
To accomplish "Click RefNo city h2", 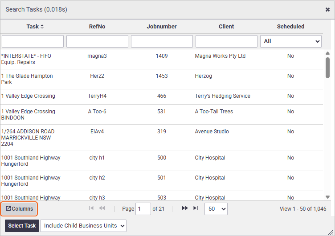I will point(97,178).
